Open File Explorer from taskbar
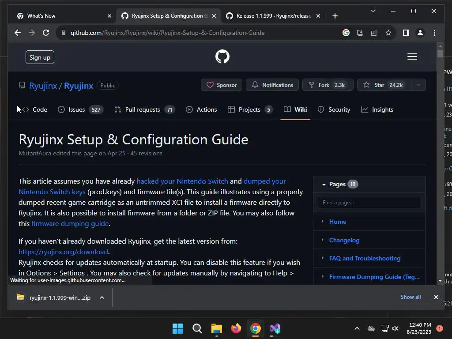 click(216, 328)
